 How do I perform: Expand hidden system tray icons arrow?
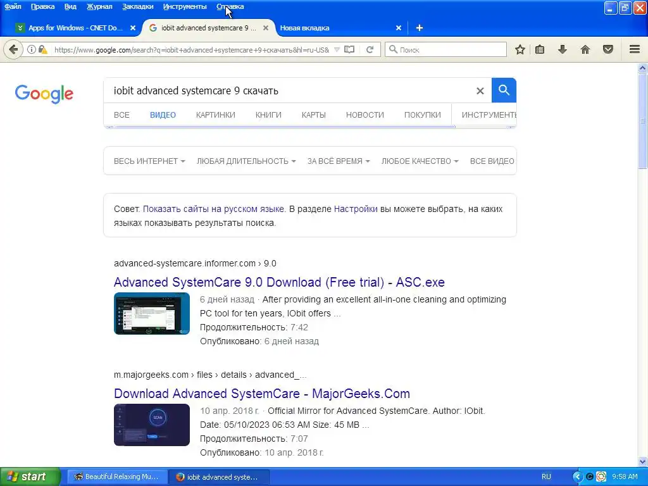pos(577,477)
